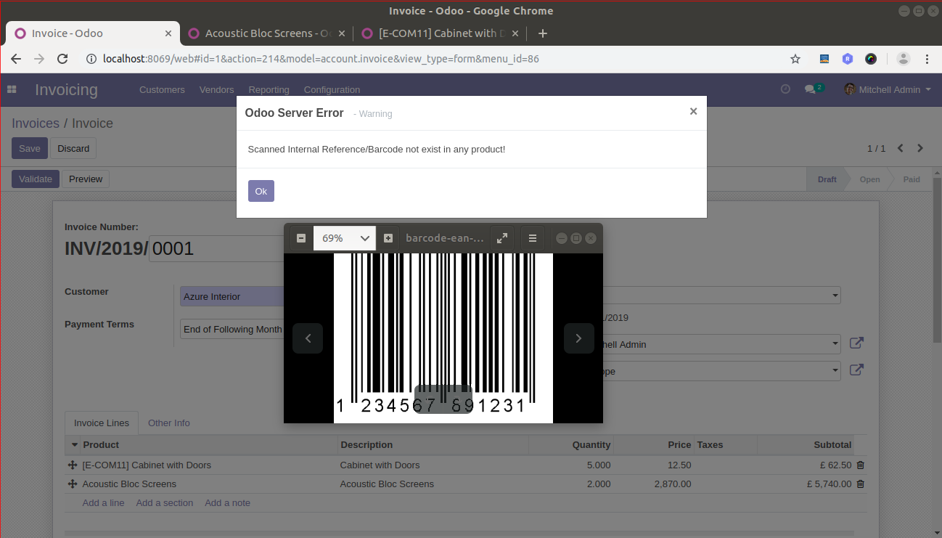Open Customer Azure Interior dropdown

(x=232, y=296)
